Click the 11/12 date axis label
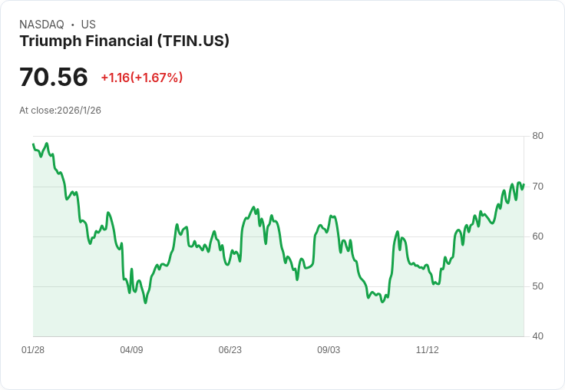The height and width of the screenshot is (390, 565). pos(427,350)
